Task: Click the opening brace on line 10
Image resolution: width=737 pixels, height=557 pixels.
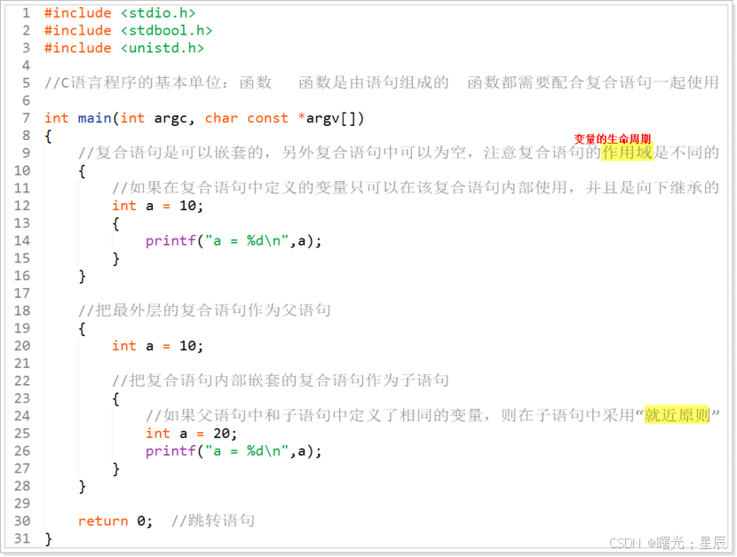Action: (x=82, y=171)
